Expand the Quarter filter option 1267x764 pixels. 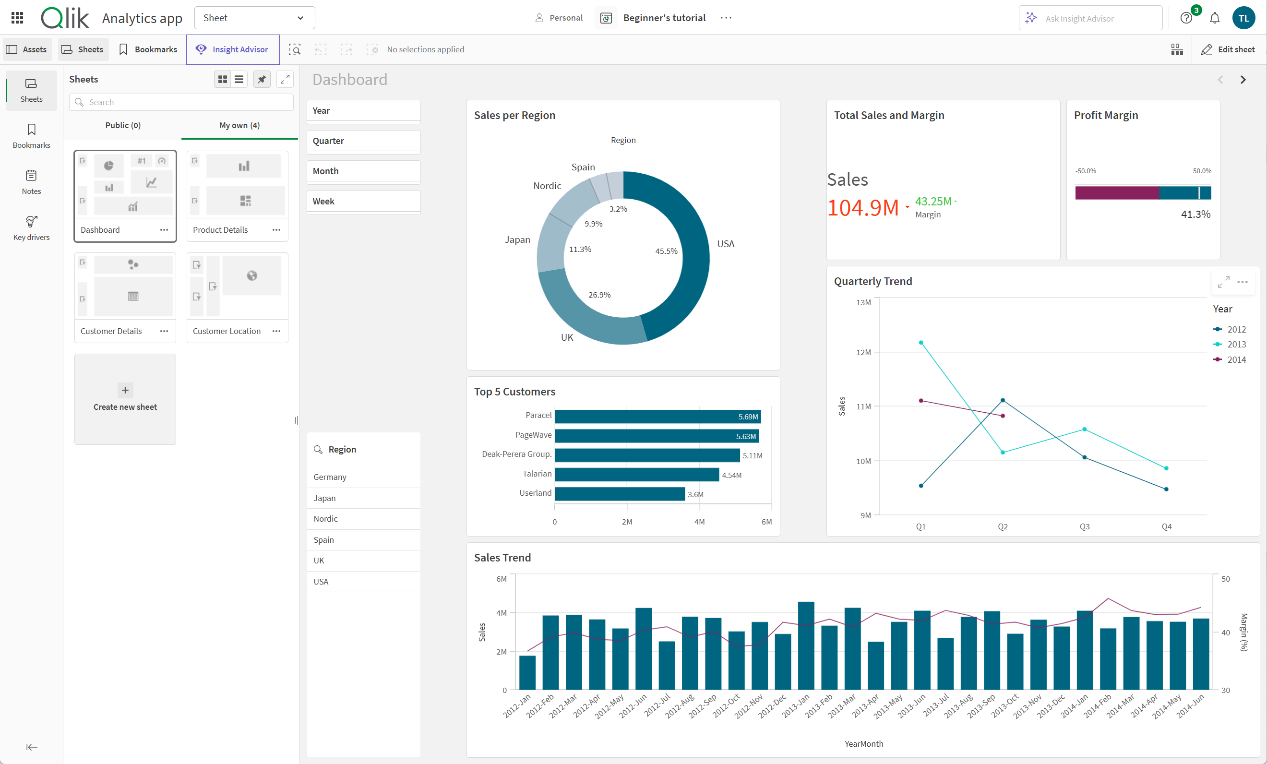[x=367, y=140]
